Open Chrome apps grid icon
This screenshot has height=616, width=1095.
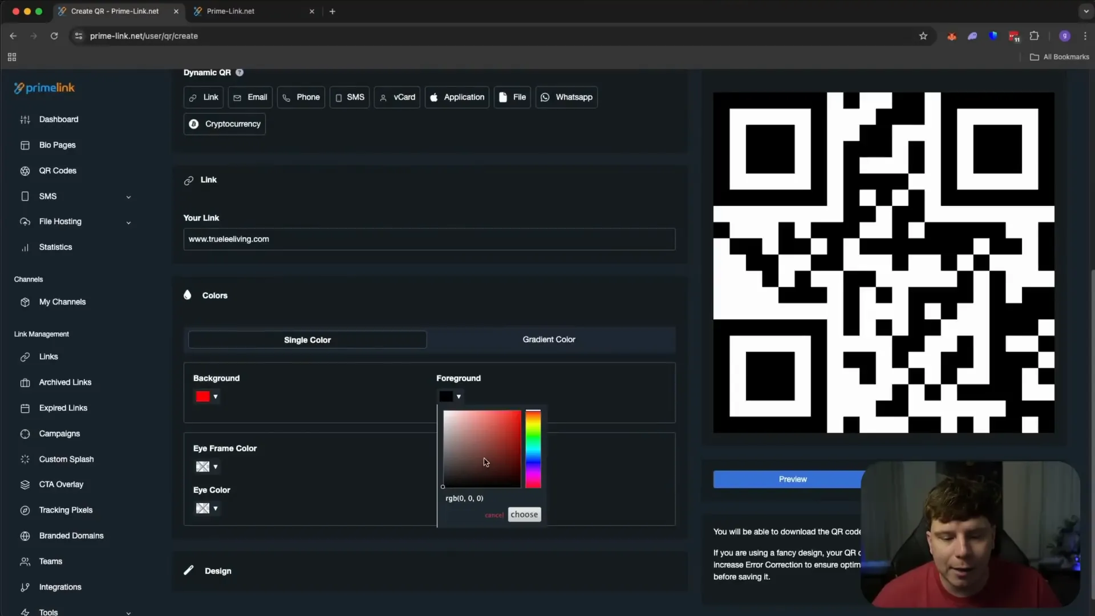pyautogui.click(x=12, y=57)
